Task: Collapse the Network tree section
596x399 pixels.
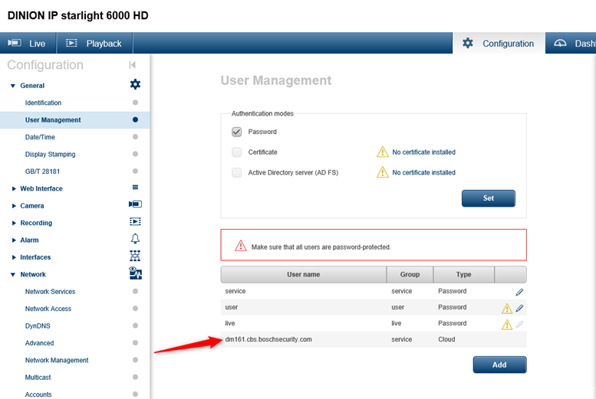Action: point(13,274)
